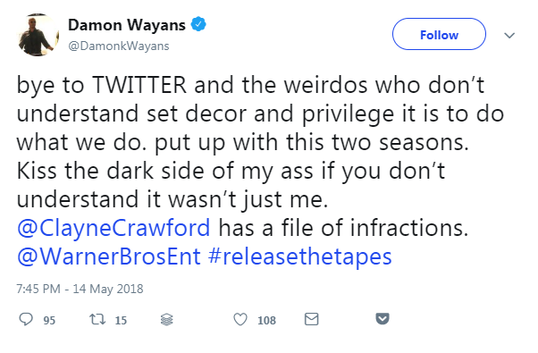The image size is (538, 353).
Task: Click the tweet text body
Action: [x=260, y=171]
